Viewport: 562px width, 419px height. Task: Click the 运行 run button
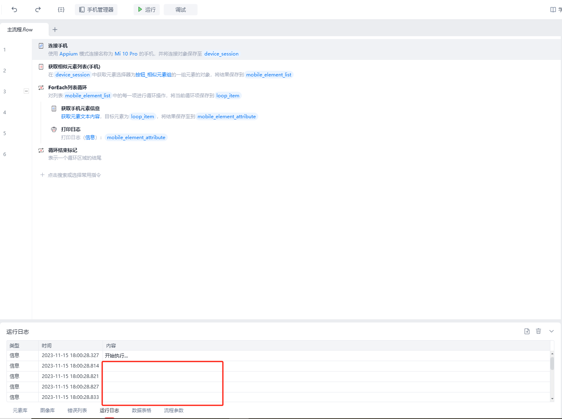[x=146, y=10]
